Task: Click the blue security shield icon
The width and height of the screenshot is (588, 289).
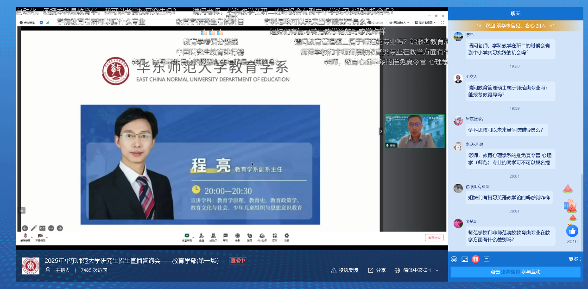Action: click(x=41, y=22)
